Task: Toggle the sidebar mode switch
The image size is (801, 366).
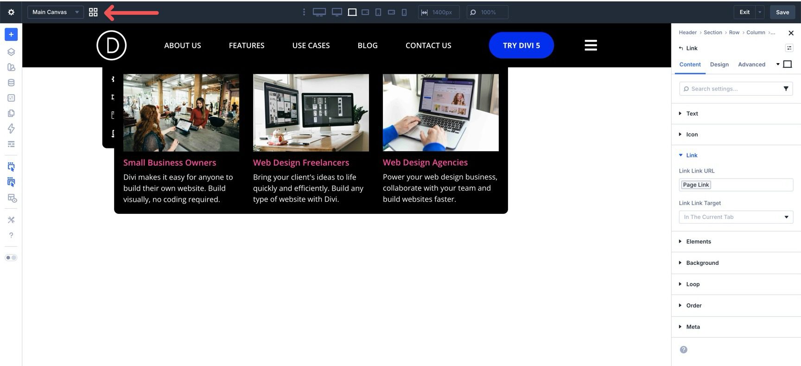Action: click(x=11, y=257)
